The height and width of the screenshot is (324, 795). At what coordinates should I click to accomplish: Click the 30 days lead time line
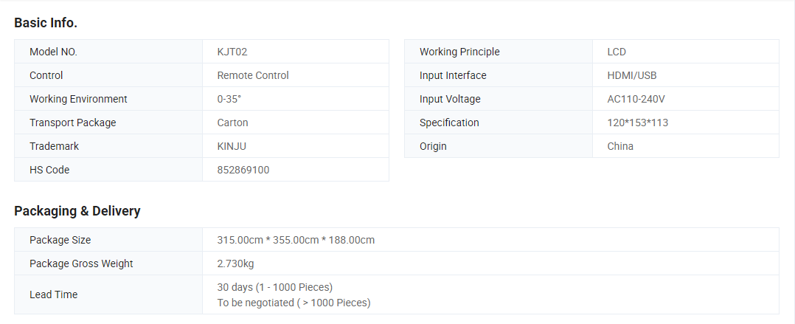coord(274,286)
